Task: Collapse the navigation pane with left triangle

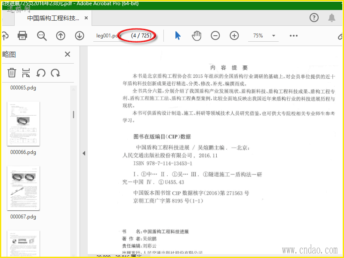Action: coord(84,154)
